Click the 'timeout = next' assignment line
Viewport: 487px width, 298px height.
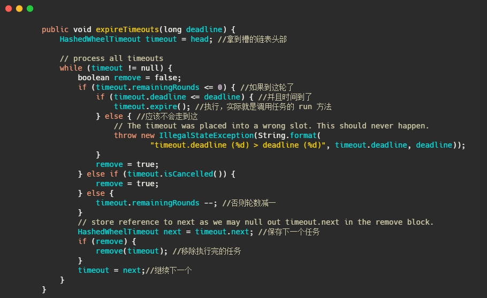[x=109, y=270]
